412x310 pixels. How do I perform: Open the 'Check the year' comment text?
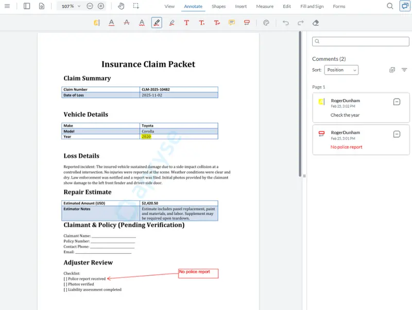345,115
